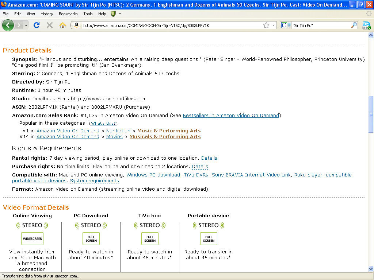Viewport: 374px width, 280px height.
Task: Open Bestsellers in Amazon Video On Demand link
Action: (231, 116)
